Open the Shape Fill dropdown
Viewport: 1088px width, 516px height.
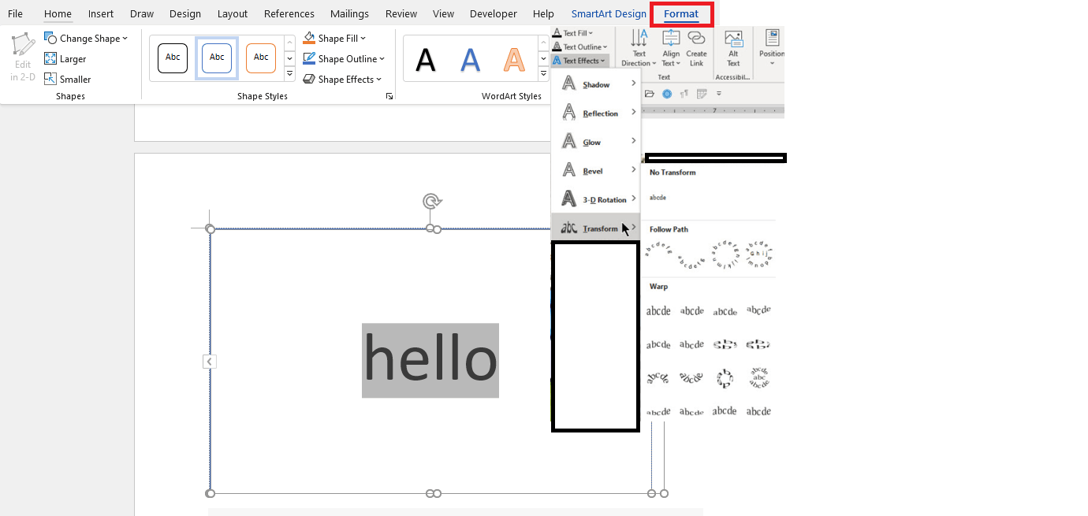(x=335, y=38)
